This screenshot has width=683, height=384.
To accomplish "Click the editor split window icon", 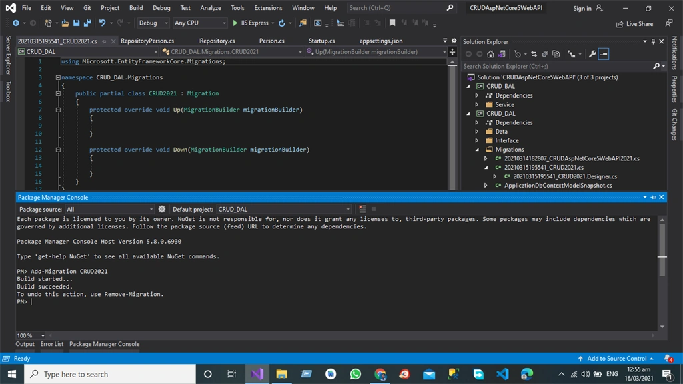I will 452,52.
